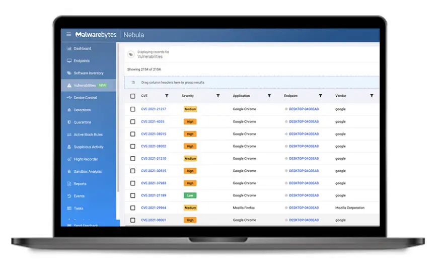Viewport: 443px width, 272px height.
Task: Click the Sandbox Analysis icon
Action: [69, 171]
